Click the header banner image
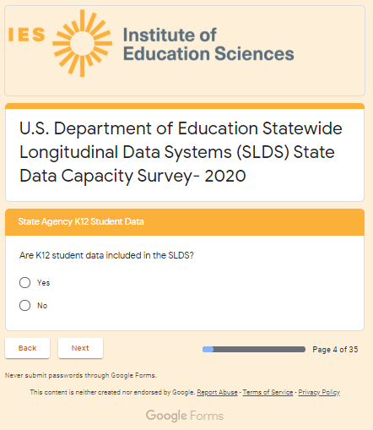Image resolution: width=373 pixels, height=430 pixels. [x=185, y=51]
